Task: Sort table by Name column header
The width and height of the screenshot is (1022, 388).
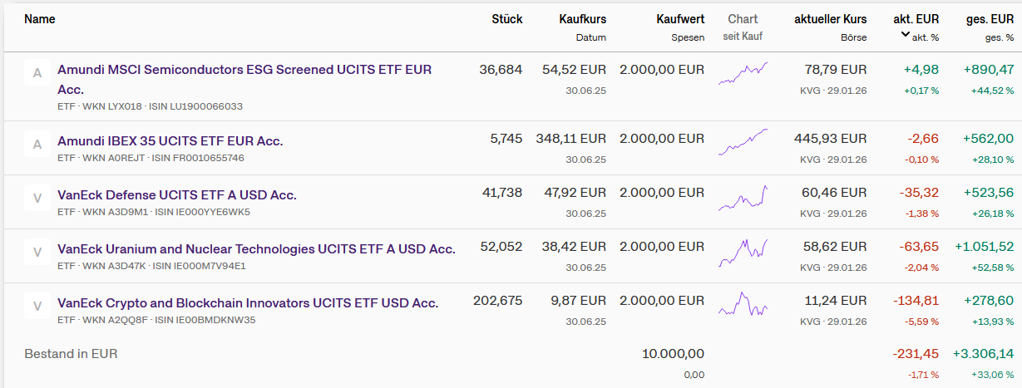Action: click(x=40, y=19)
